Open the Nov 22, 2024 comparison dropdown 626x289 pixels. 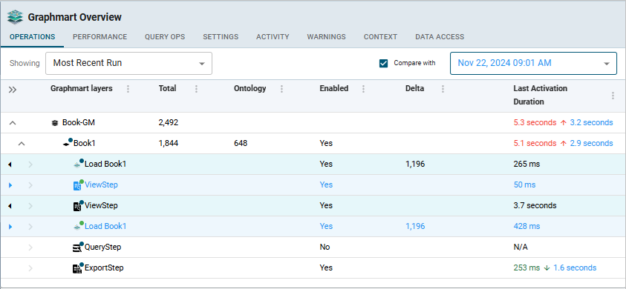pyautogui.click(x=533, y=63)
